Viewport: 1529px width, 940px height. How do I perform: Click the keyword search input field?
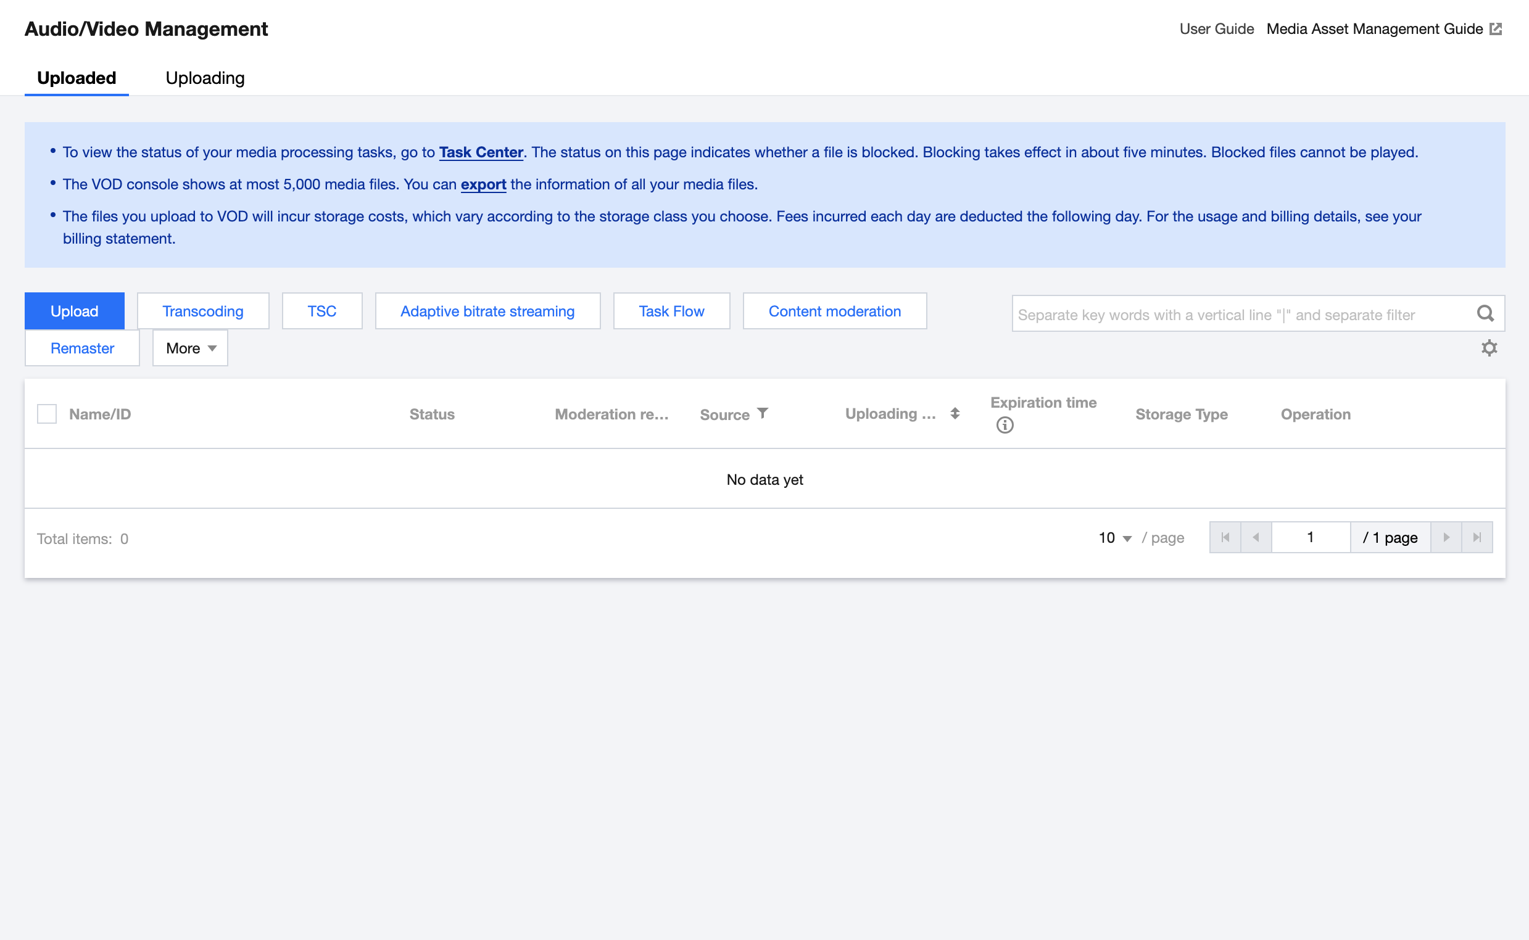pos(1240,315)
